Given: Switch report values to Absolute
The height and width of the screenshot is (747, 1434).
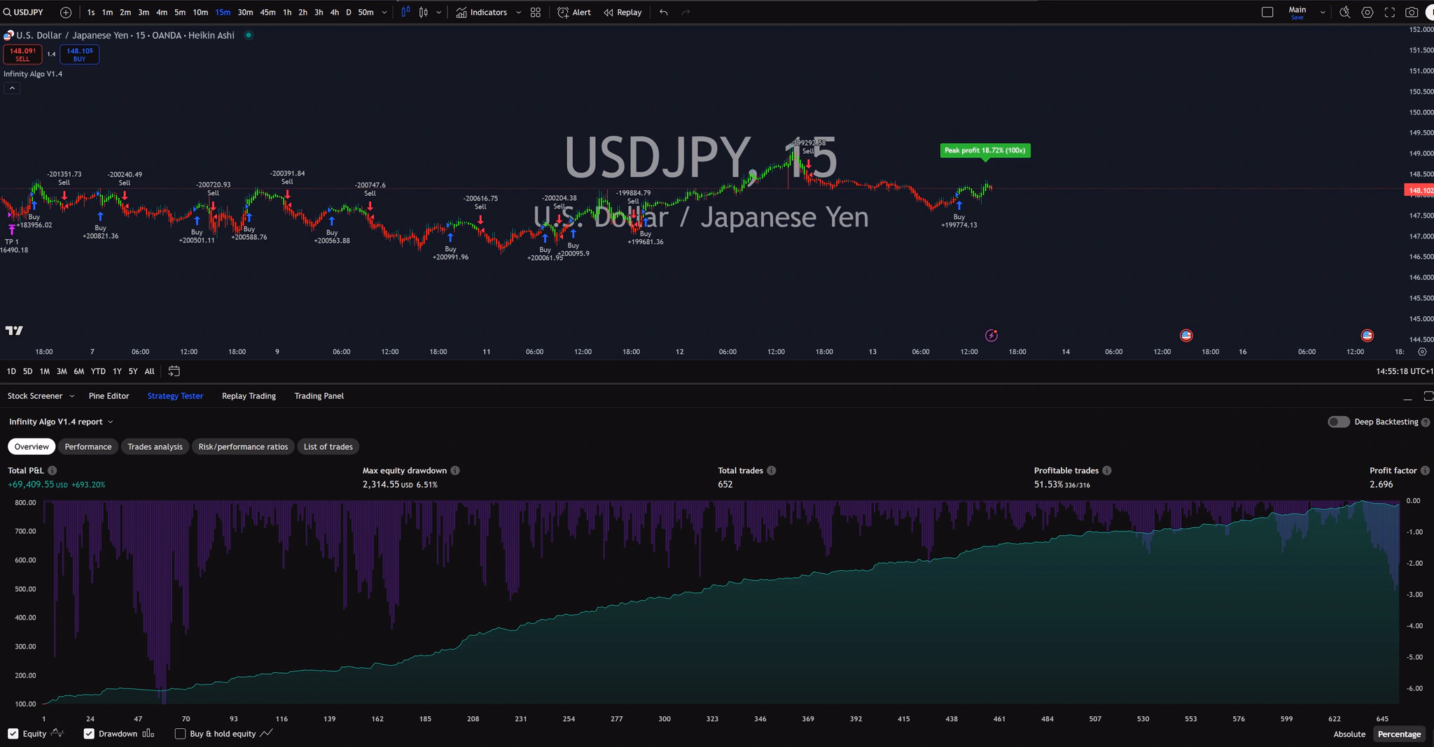Looking at the screenshot, I should [1349, 734].
